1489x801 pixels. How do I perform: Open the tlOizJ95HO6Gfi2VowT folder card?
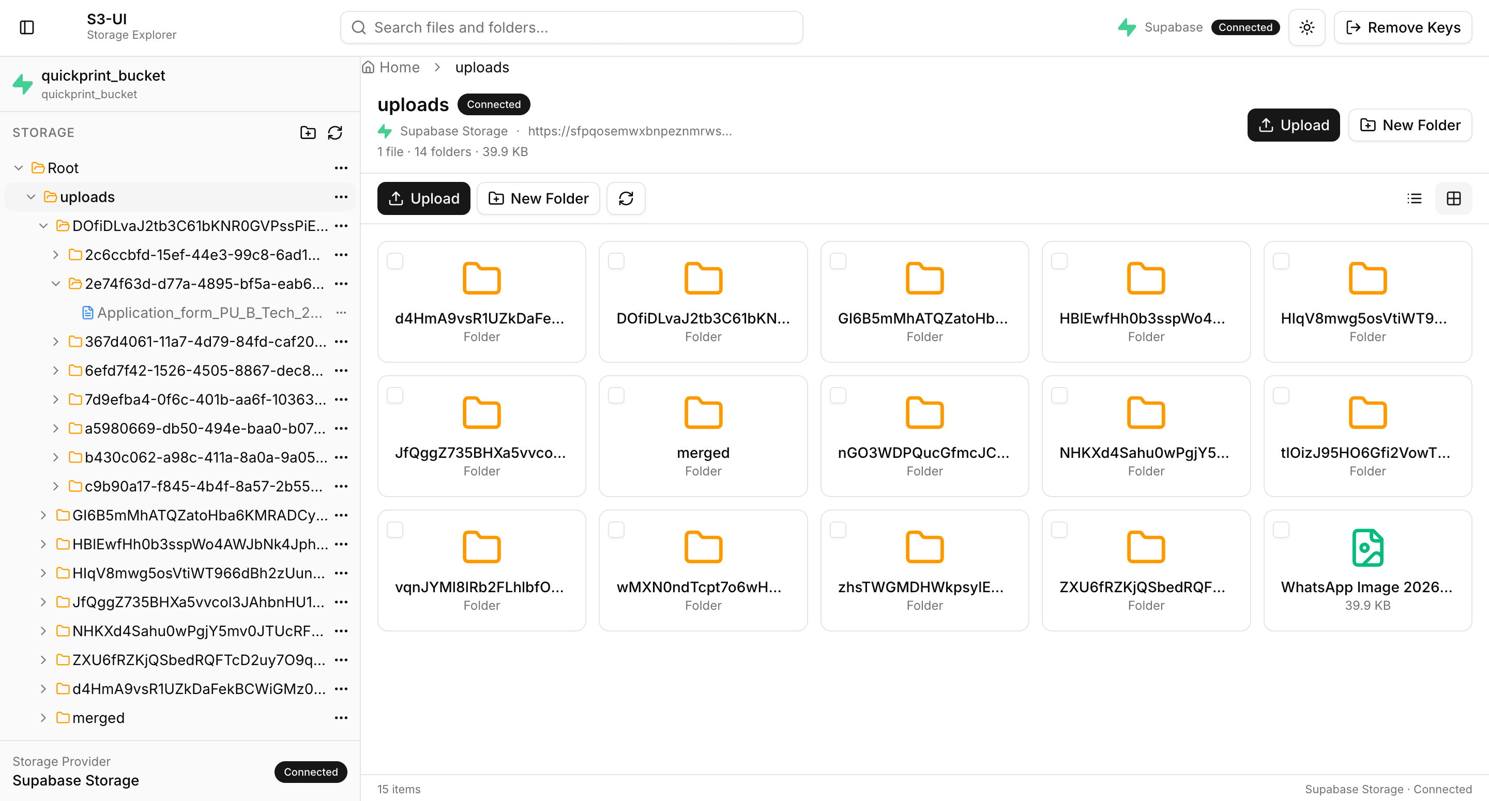(x=1367, y=436)
